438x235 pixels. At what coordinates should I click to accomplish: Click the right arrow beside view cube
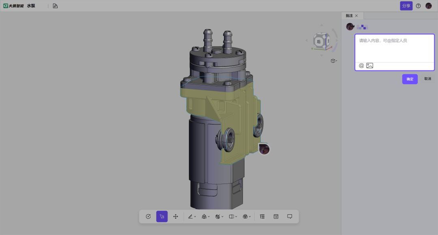coord(337,40)
